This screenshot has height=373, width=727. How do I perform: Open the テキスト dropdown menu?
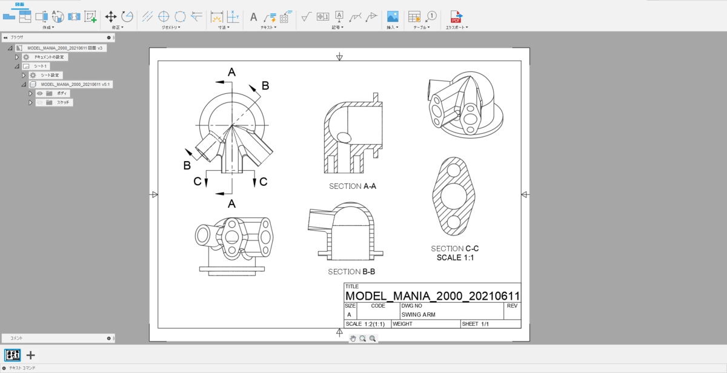click(x=268, y=27)
